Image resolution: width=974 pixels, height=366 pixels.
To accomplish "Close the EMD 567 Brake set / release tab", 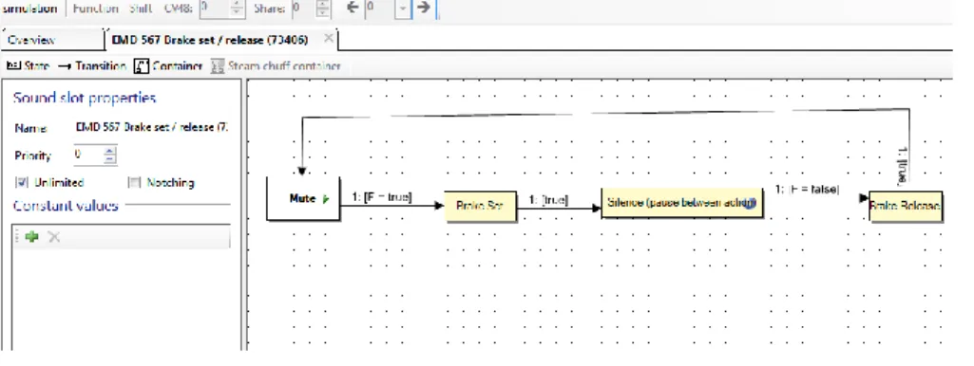I will pyautogui.click(x=329, y=39).
